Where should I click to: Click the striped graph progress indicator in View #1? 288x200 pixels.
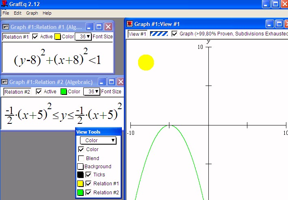[159, 34]
